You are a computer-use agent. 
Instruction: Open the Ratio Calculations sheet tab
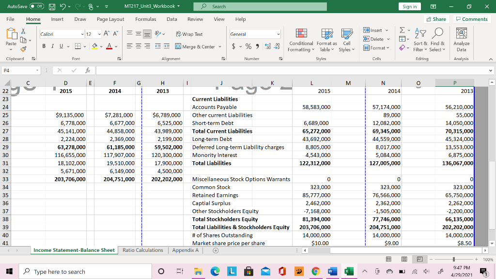142,250
